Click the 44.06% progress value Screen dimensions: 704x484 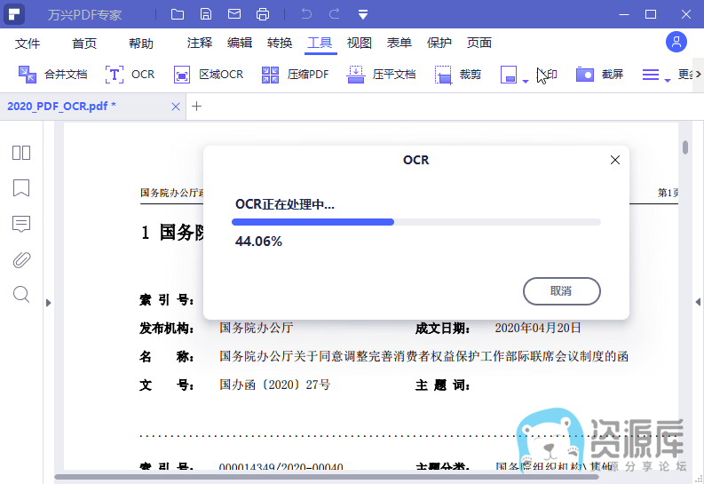(x=258, y=242)
